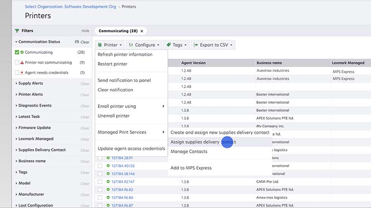This screenshot has width=371, height=208.
Task: Click the green tag icon on Tags button
Action: (168, 45)
